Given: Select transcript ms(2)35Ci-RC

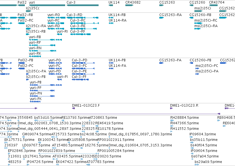Looking at the screenshot, I should 206,20.
